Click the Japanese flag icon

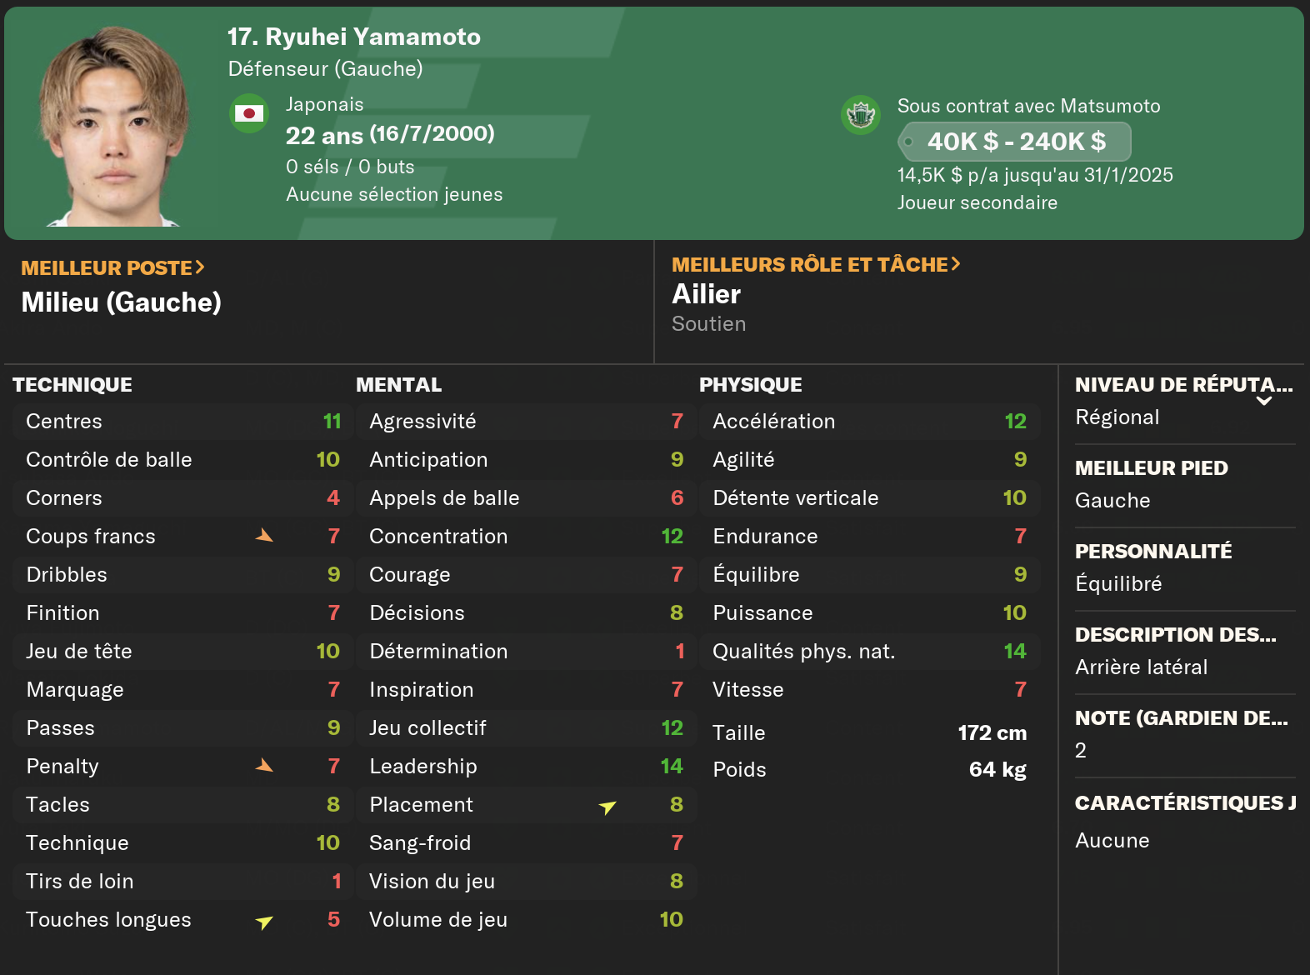click(248, 113)
